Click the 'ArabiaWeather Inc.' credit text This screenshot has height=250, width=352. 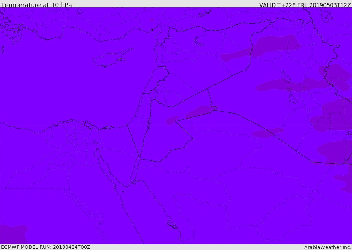click(327, 247)
